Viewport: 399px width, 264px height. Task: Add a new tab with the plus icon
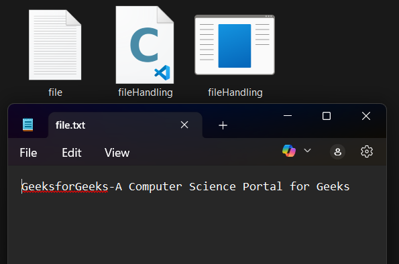(x=223, y=125)
